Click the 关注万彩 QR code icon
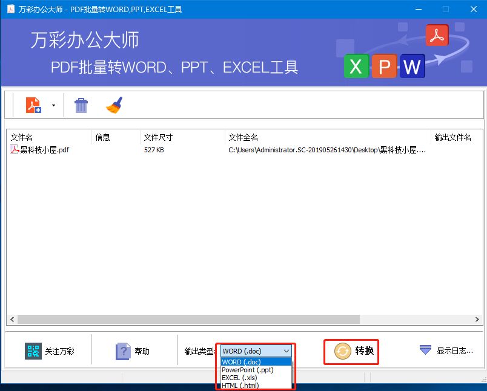487x391 pixels. pos(33,351)
